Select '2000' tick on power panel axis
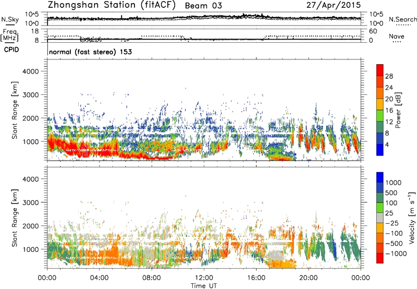This screenshot has height=289, width=417. click(31, 118)
